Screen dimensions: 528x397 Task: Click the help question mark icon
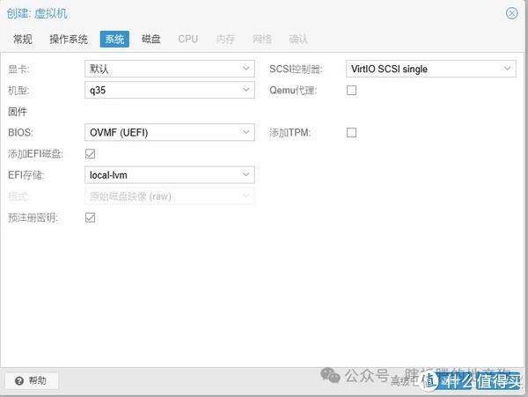[x=19, y=381]
